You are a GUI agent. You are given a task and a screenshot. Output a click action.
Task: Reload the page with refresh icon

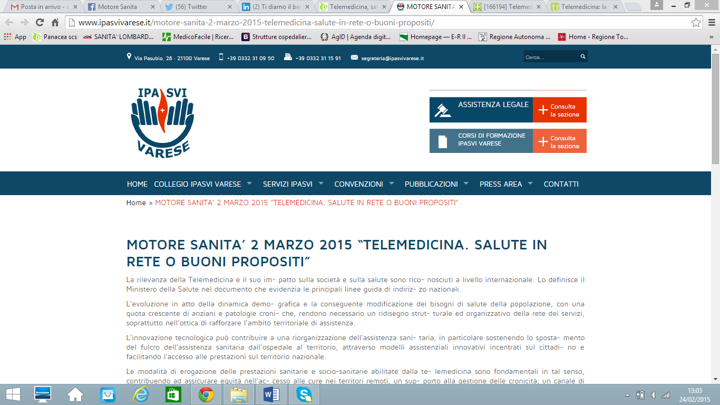point(40,23)
